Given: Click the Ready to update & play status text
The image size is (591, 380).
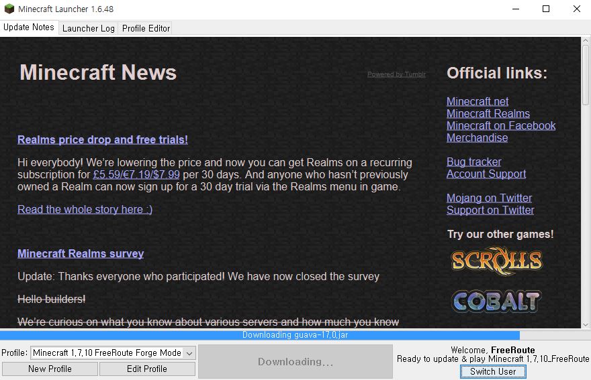Looking at the screenshot, I should [493, 359].
